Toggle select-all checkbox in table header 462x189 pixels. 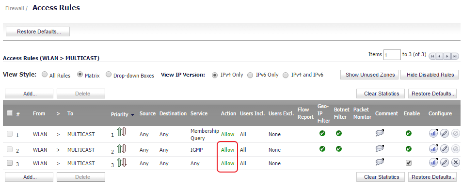(x=10, y=113)
